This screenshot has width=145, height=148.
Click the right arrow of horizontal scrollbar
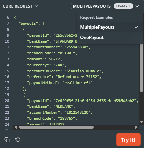tap(136, 127)
